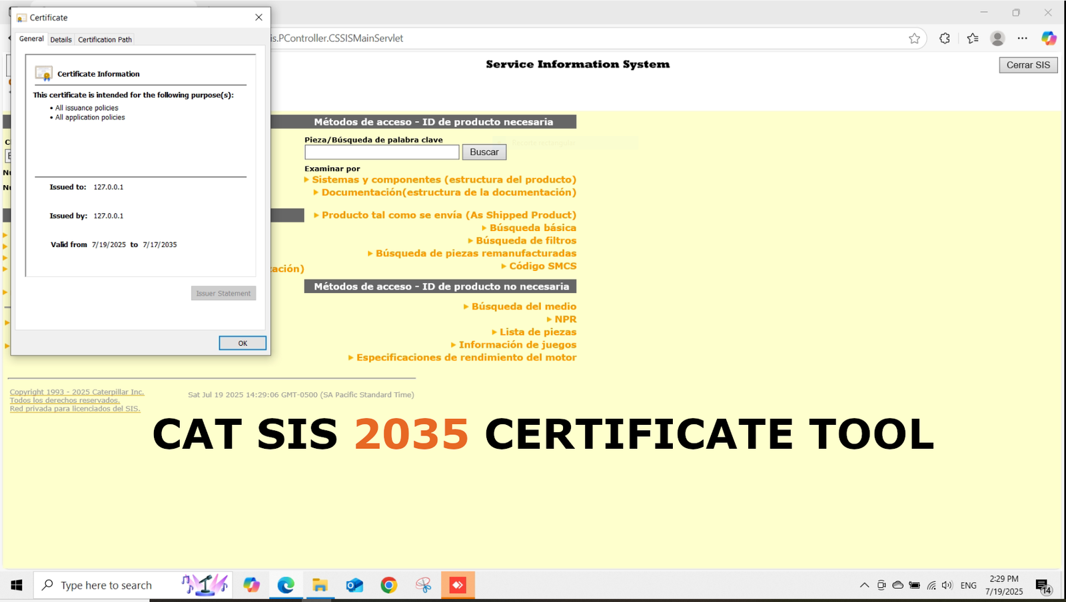Open Copilot from the Edge toolbar
This screenshot has height=602, width=1066.
(1049, 38)
